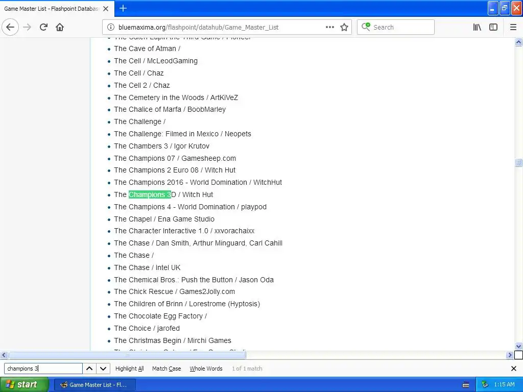Viewport: 523px width, 392px height.
Task: Toggle Highlight All in find bar
Action: [129, 369]
